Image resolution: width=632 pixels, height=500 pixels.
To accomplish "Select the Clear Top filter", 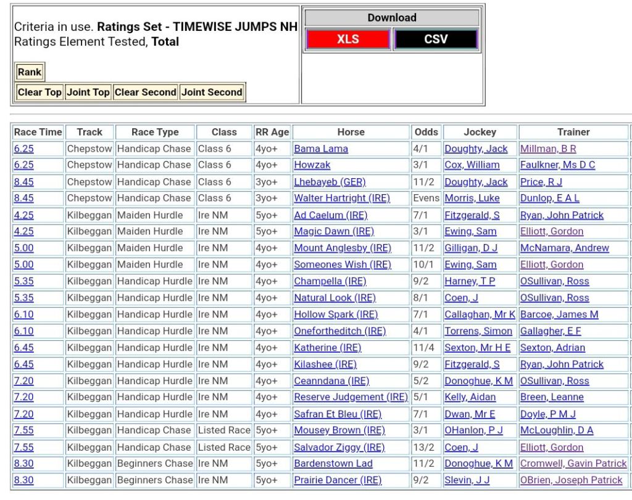I will pyautogui.click(x=39, y=92).
